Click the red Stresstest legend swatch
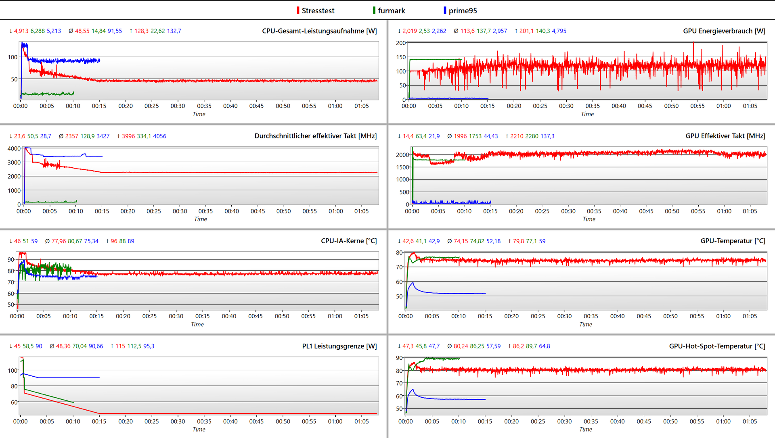775x438 pixels. 298,10
